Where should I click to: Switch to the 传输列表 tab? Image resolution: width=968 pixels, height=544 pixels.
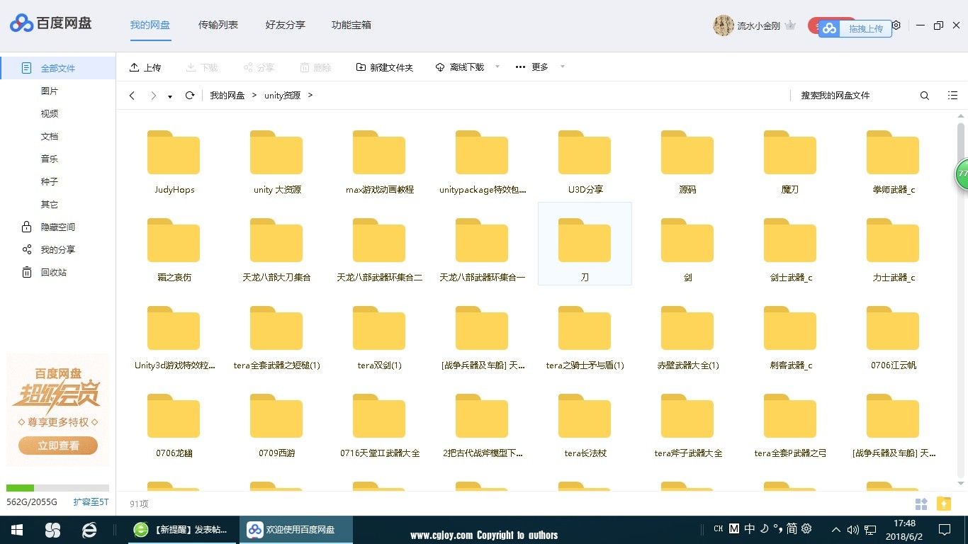218,25
